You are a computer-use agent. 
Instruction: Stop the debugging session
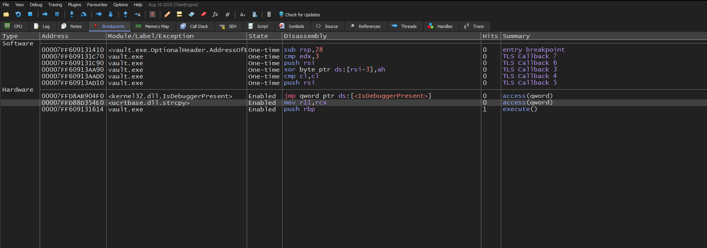30,14
